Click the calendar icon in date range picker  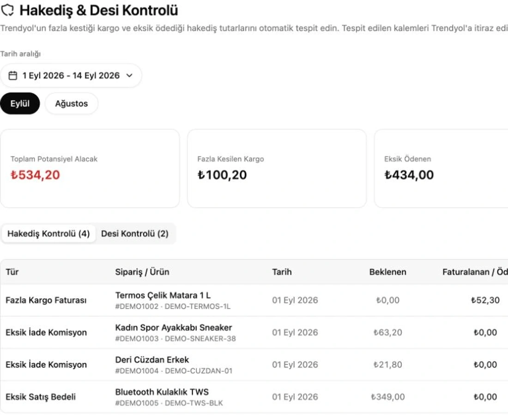[x=12, y=75]
